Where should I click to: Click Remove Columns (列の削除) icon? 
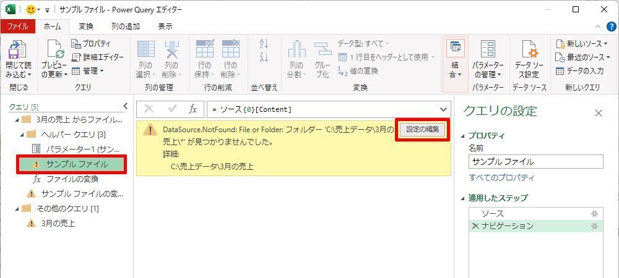click(171, 49)
